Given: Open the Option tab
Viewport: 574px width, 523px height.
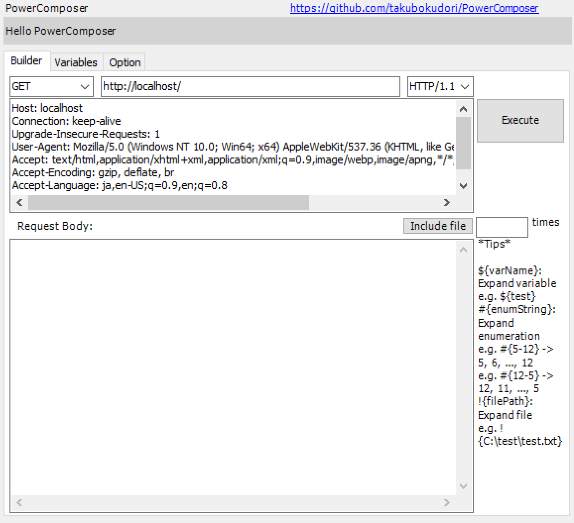Looking at the screenshot, I should tap(125, 62).
